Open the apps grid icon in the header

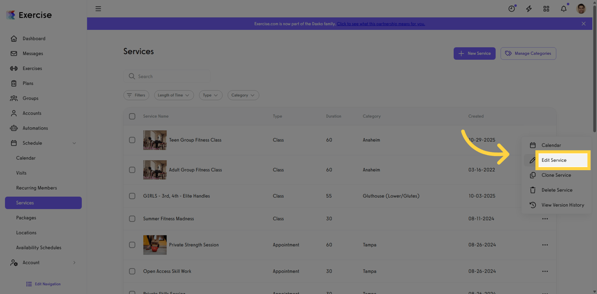coord(546,8)
